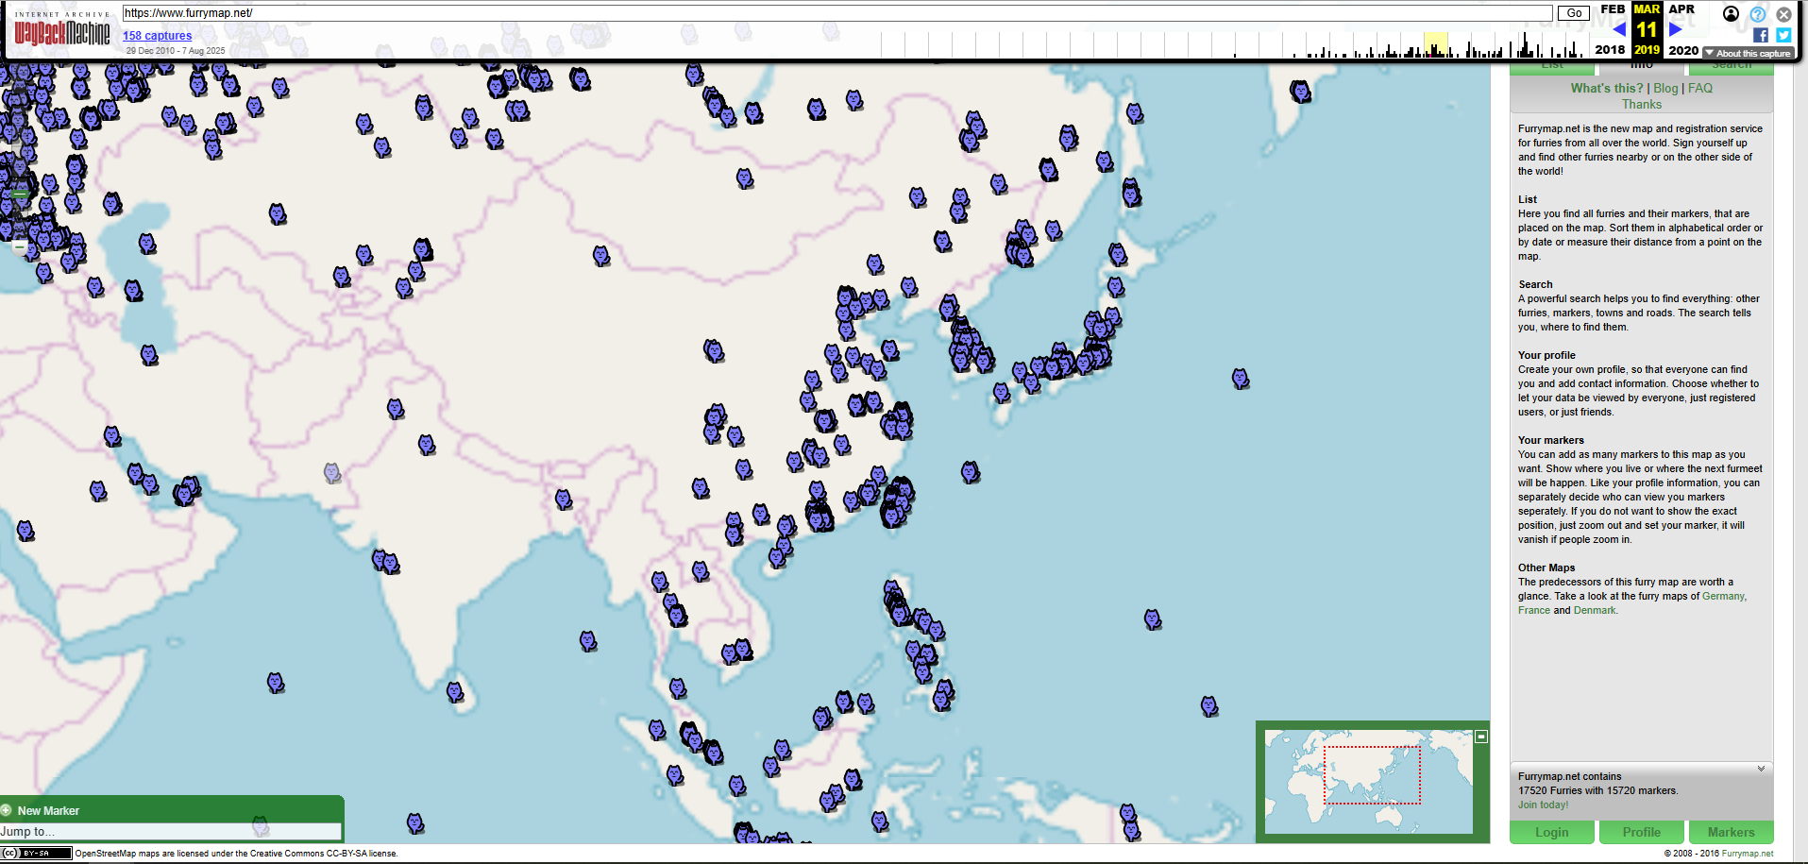
Task: Open the Thanks link
Action: 1642,105
